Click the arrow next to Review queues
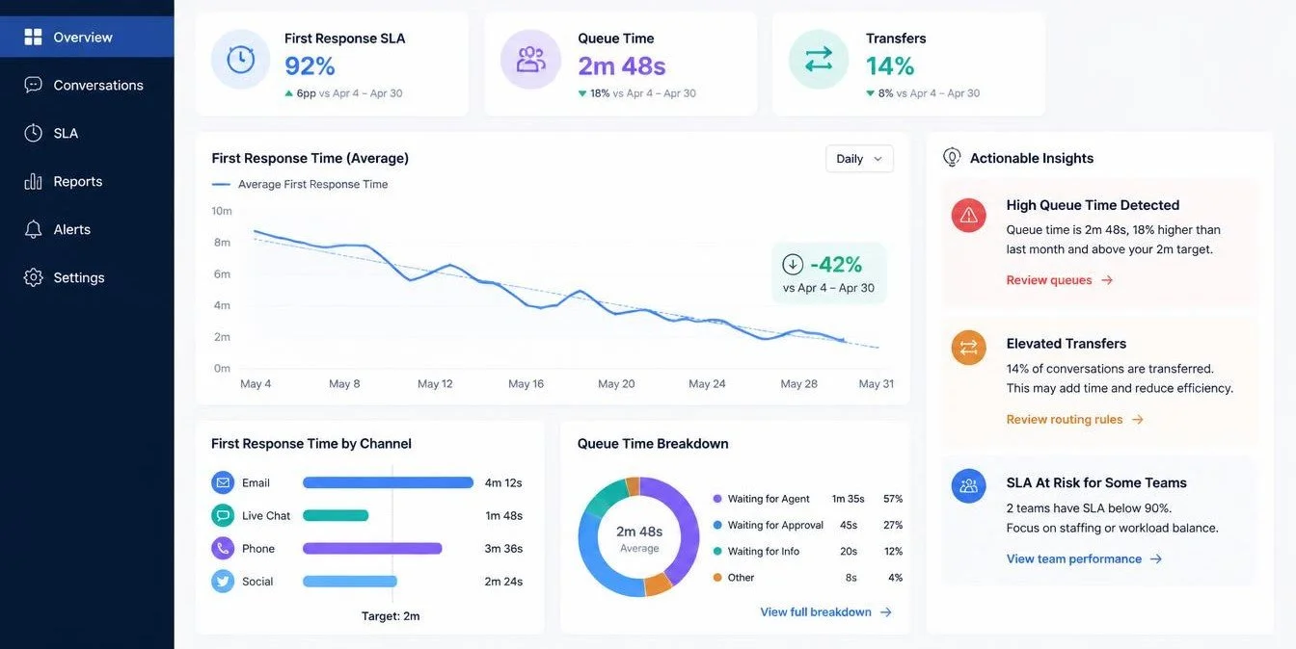 tap(1107, 280)
